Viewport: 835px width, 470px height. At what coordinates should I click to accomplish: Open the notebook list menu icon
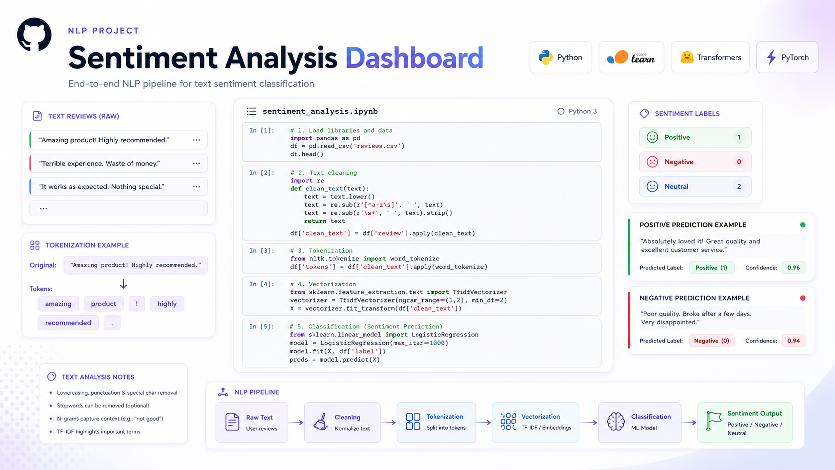(251, 111)
